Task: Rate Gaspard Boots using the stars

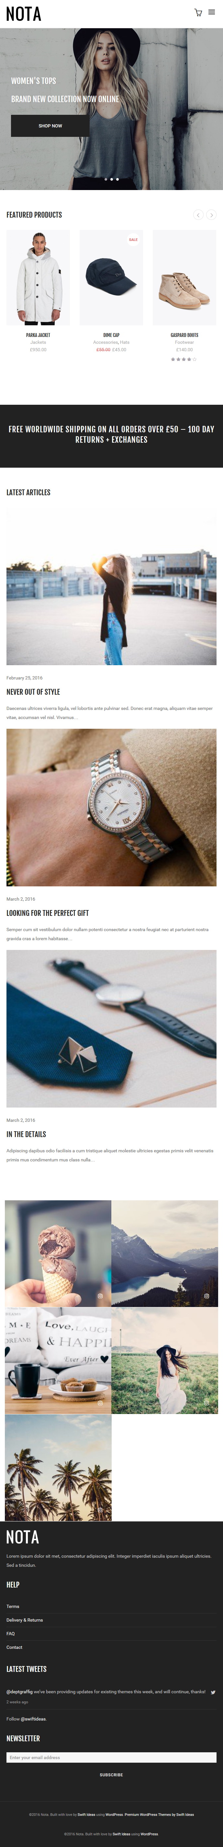Action: 184,359
